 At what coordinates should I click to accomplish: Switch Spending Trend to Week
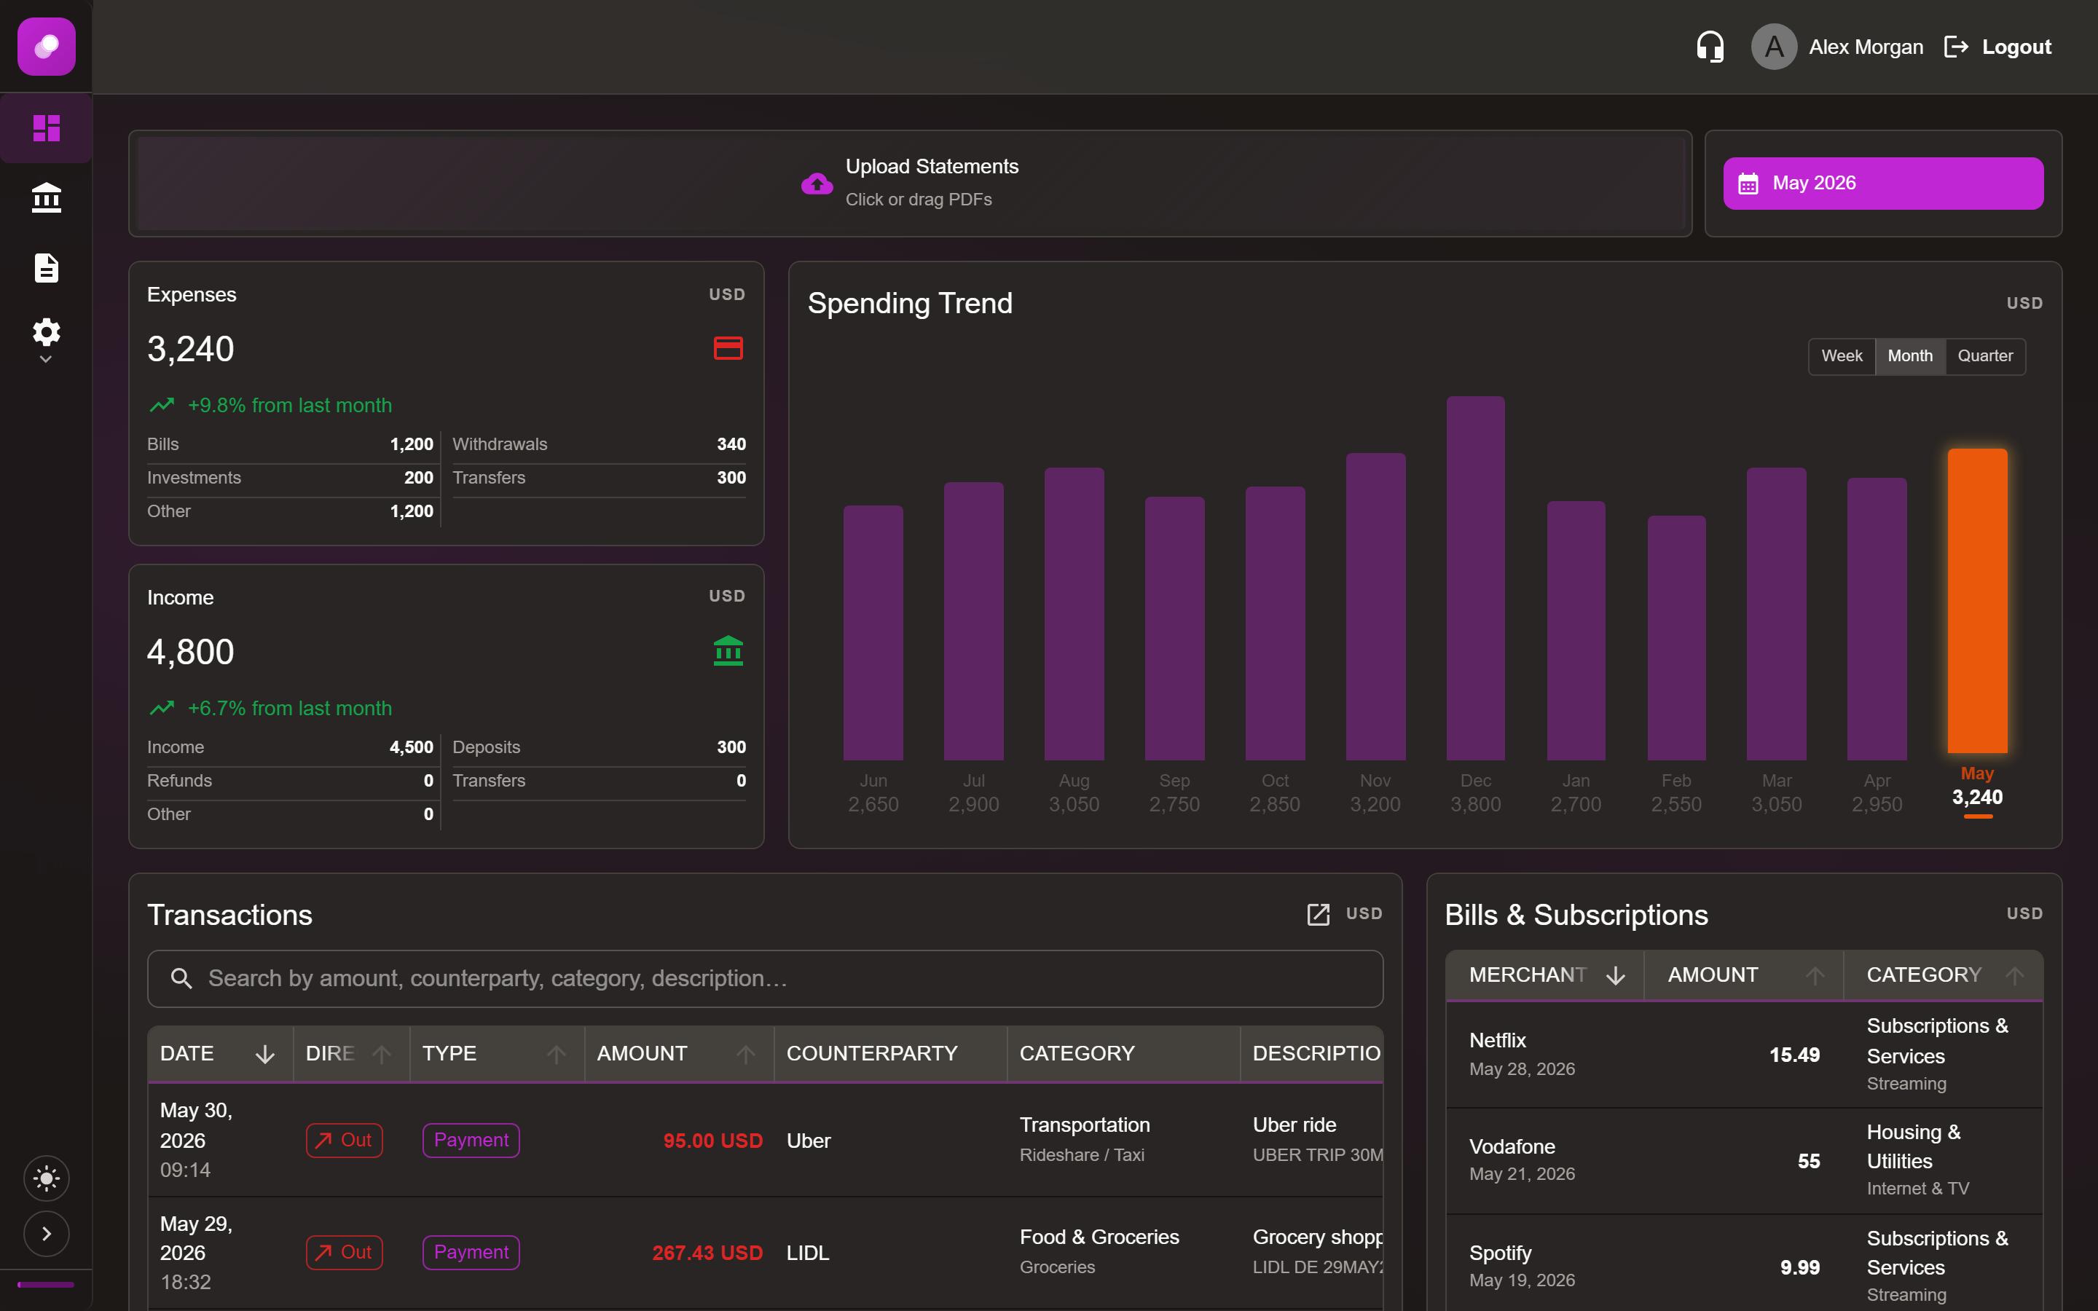1842,356
